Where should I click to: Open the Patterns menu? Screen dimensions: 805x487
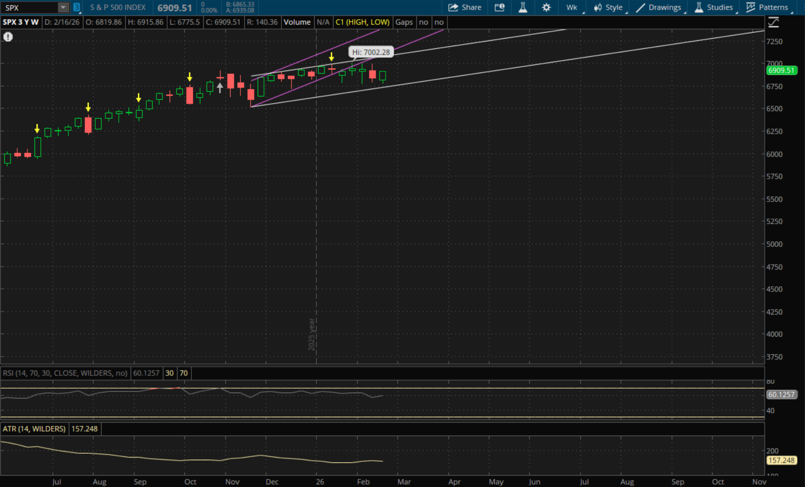click(x=767, y=8)
